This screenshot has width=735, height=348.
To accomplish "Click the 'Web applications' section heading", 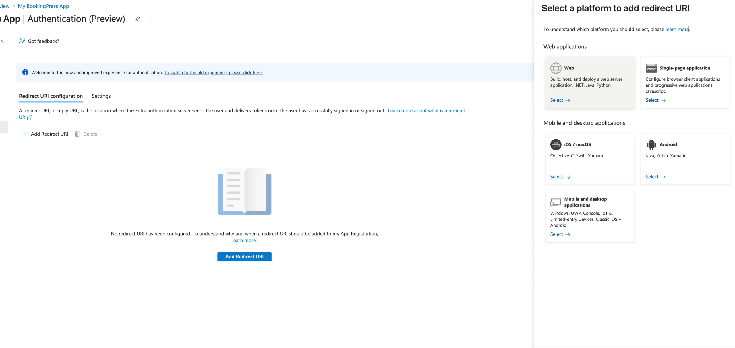I will point(565,47).
